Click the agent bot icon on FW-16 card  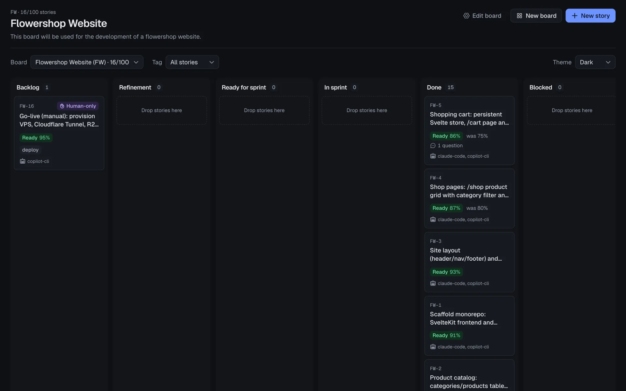click(x=22, y=161)
